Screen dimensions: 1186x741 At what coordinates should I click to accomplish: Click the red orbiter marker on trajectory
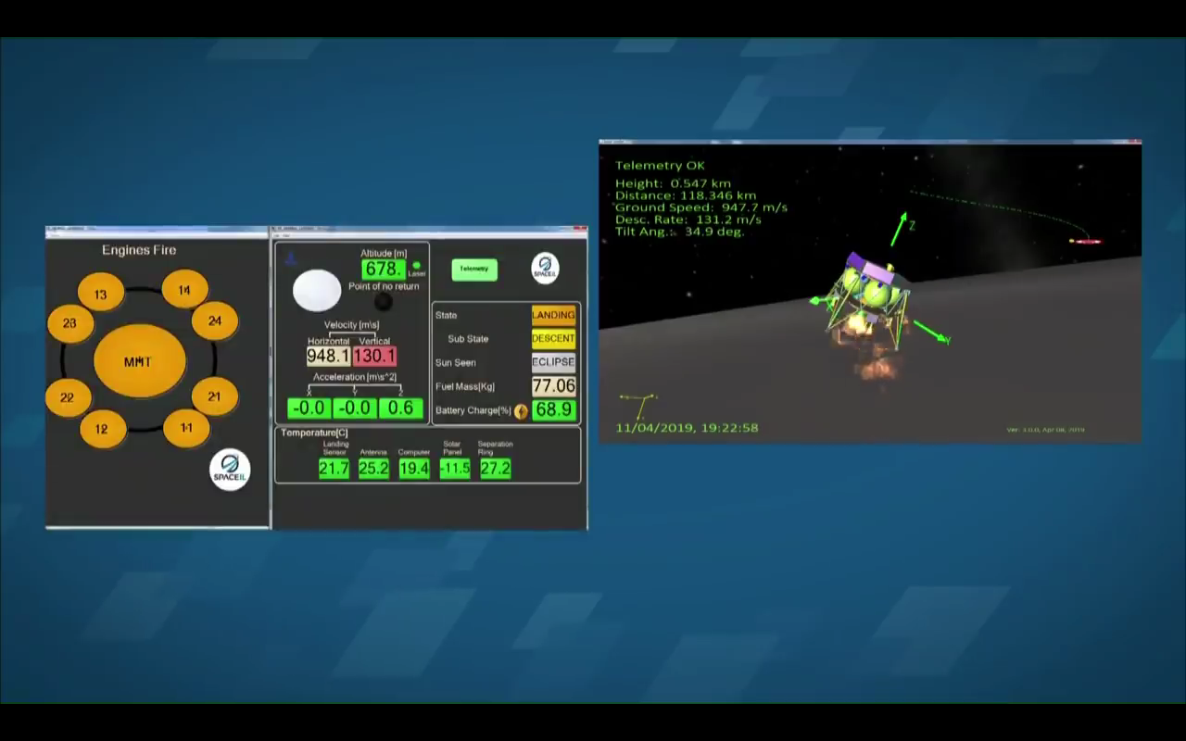click(x=1086, y=242)
